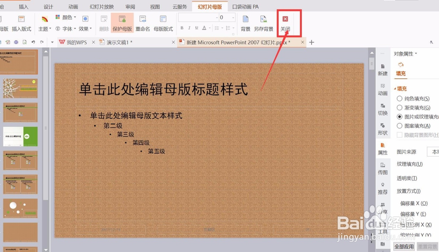
Task: Open the Shapes (形状) sidebar panel
Action: point(383,129)
